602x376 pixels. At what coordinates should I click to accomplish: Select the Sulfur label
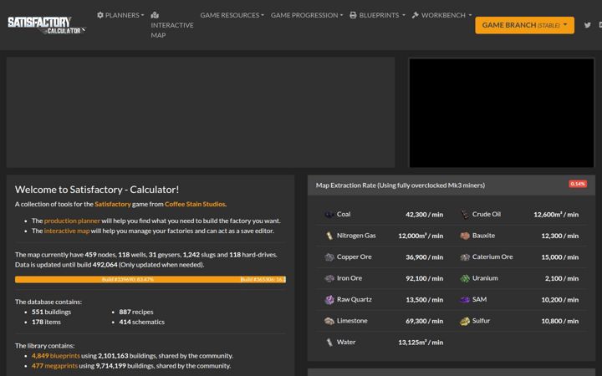click(481, 321)
